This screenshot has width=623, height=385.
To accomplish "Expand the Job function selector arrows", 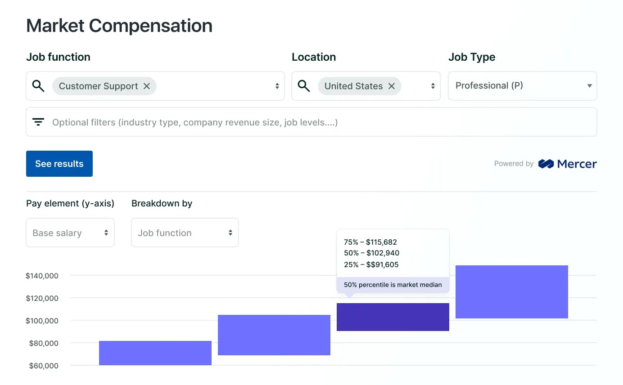I will tap(277, 86).
